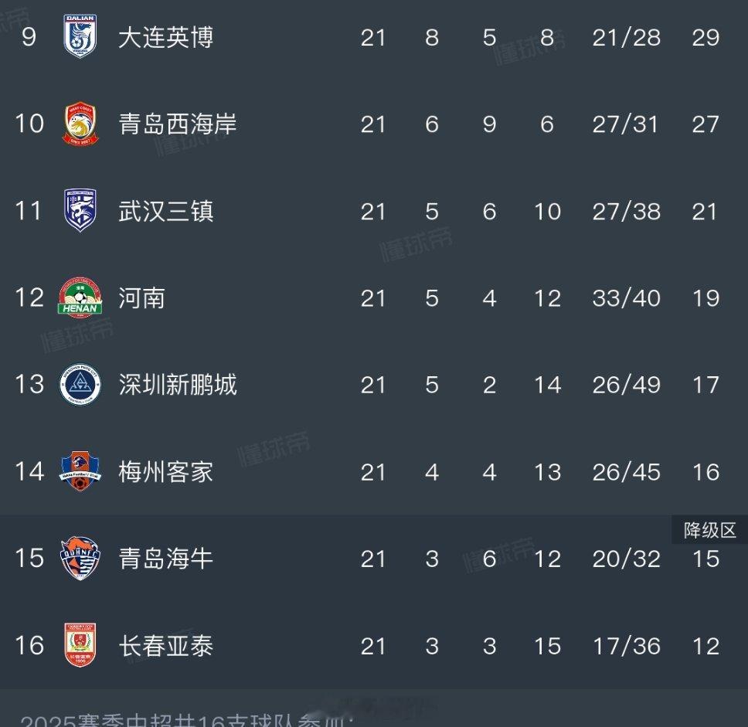
Task: Select 长春亚泰 team name
Action: [x=165, y=646]
